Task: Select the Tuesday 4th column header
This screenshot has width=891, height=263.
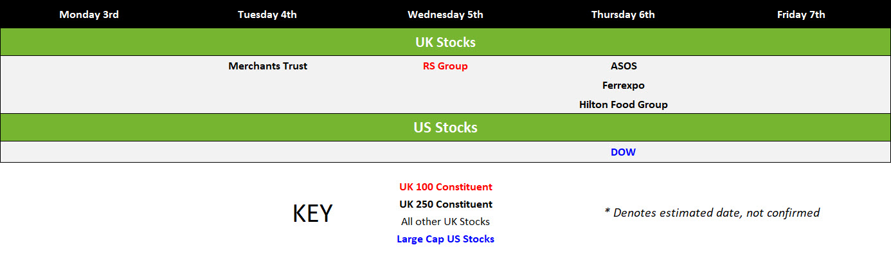Action: click(x=267, y=14)
